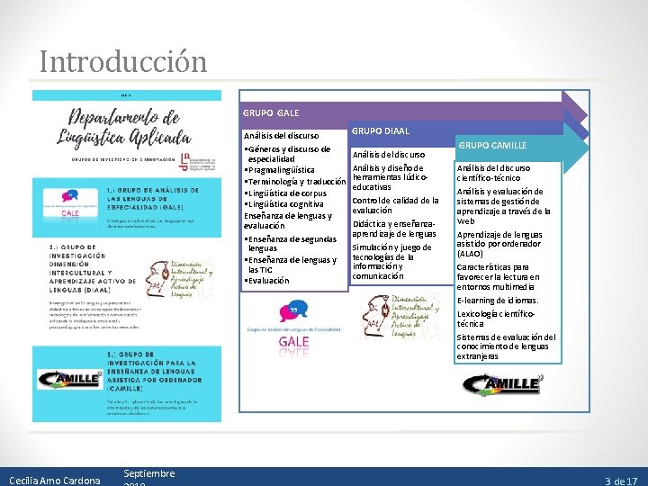The height and width of the screenshot is (486, 648).
Task: Click 'Sistemas de evaluación del conocimiento' text
Action: pyautogui.click(x=506, y=346)
